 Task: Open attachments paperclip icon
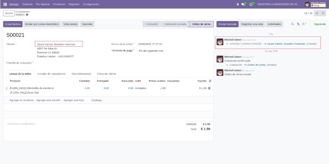point(298,24)
